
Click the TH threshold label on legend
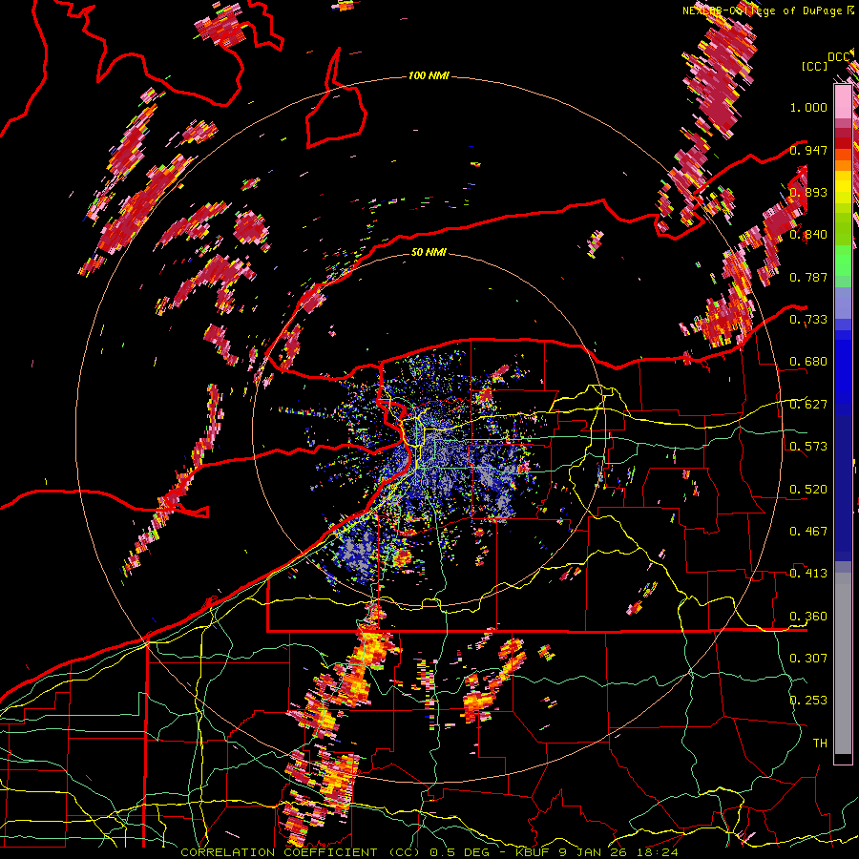tap(820, 744)
